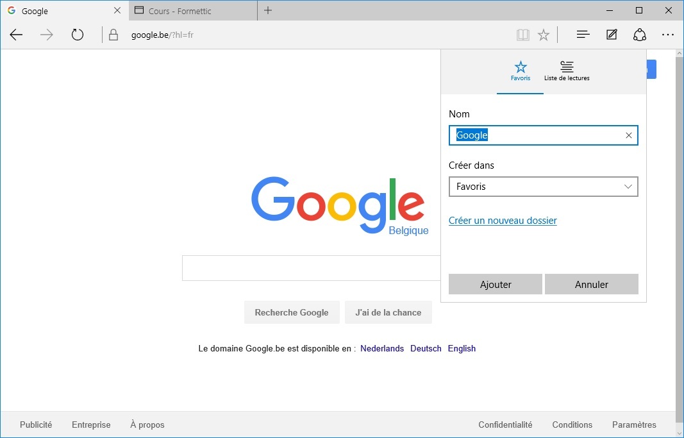Open a new tab with plus
Screen dimensions: 684x438
point(268,10)
